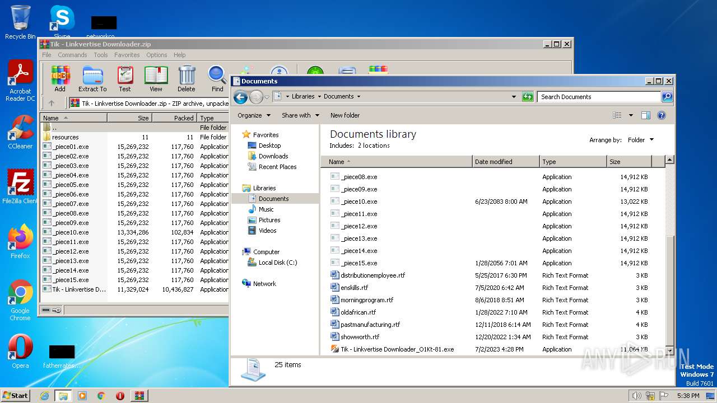Open Acrobat Reader DC desktop icon
The width and height of the screenshot is (717, 403).
(20, 81)
